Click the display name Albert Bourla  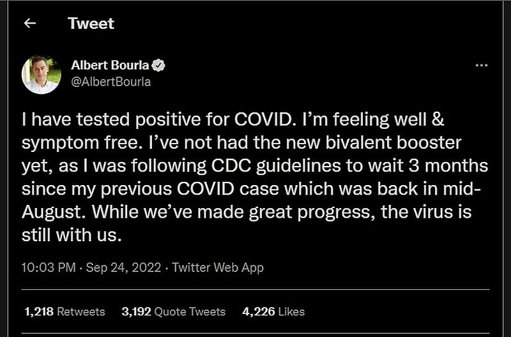[111, 66]
